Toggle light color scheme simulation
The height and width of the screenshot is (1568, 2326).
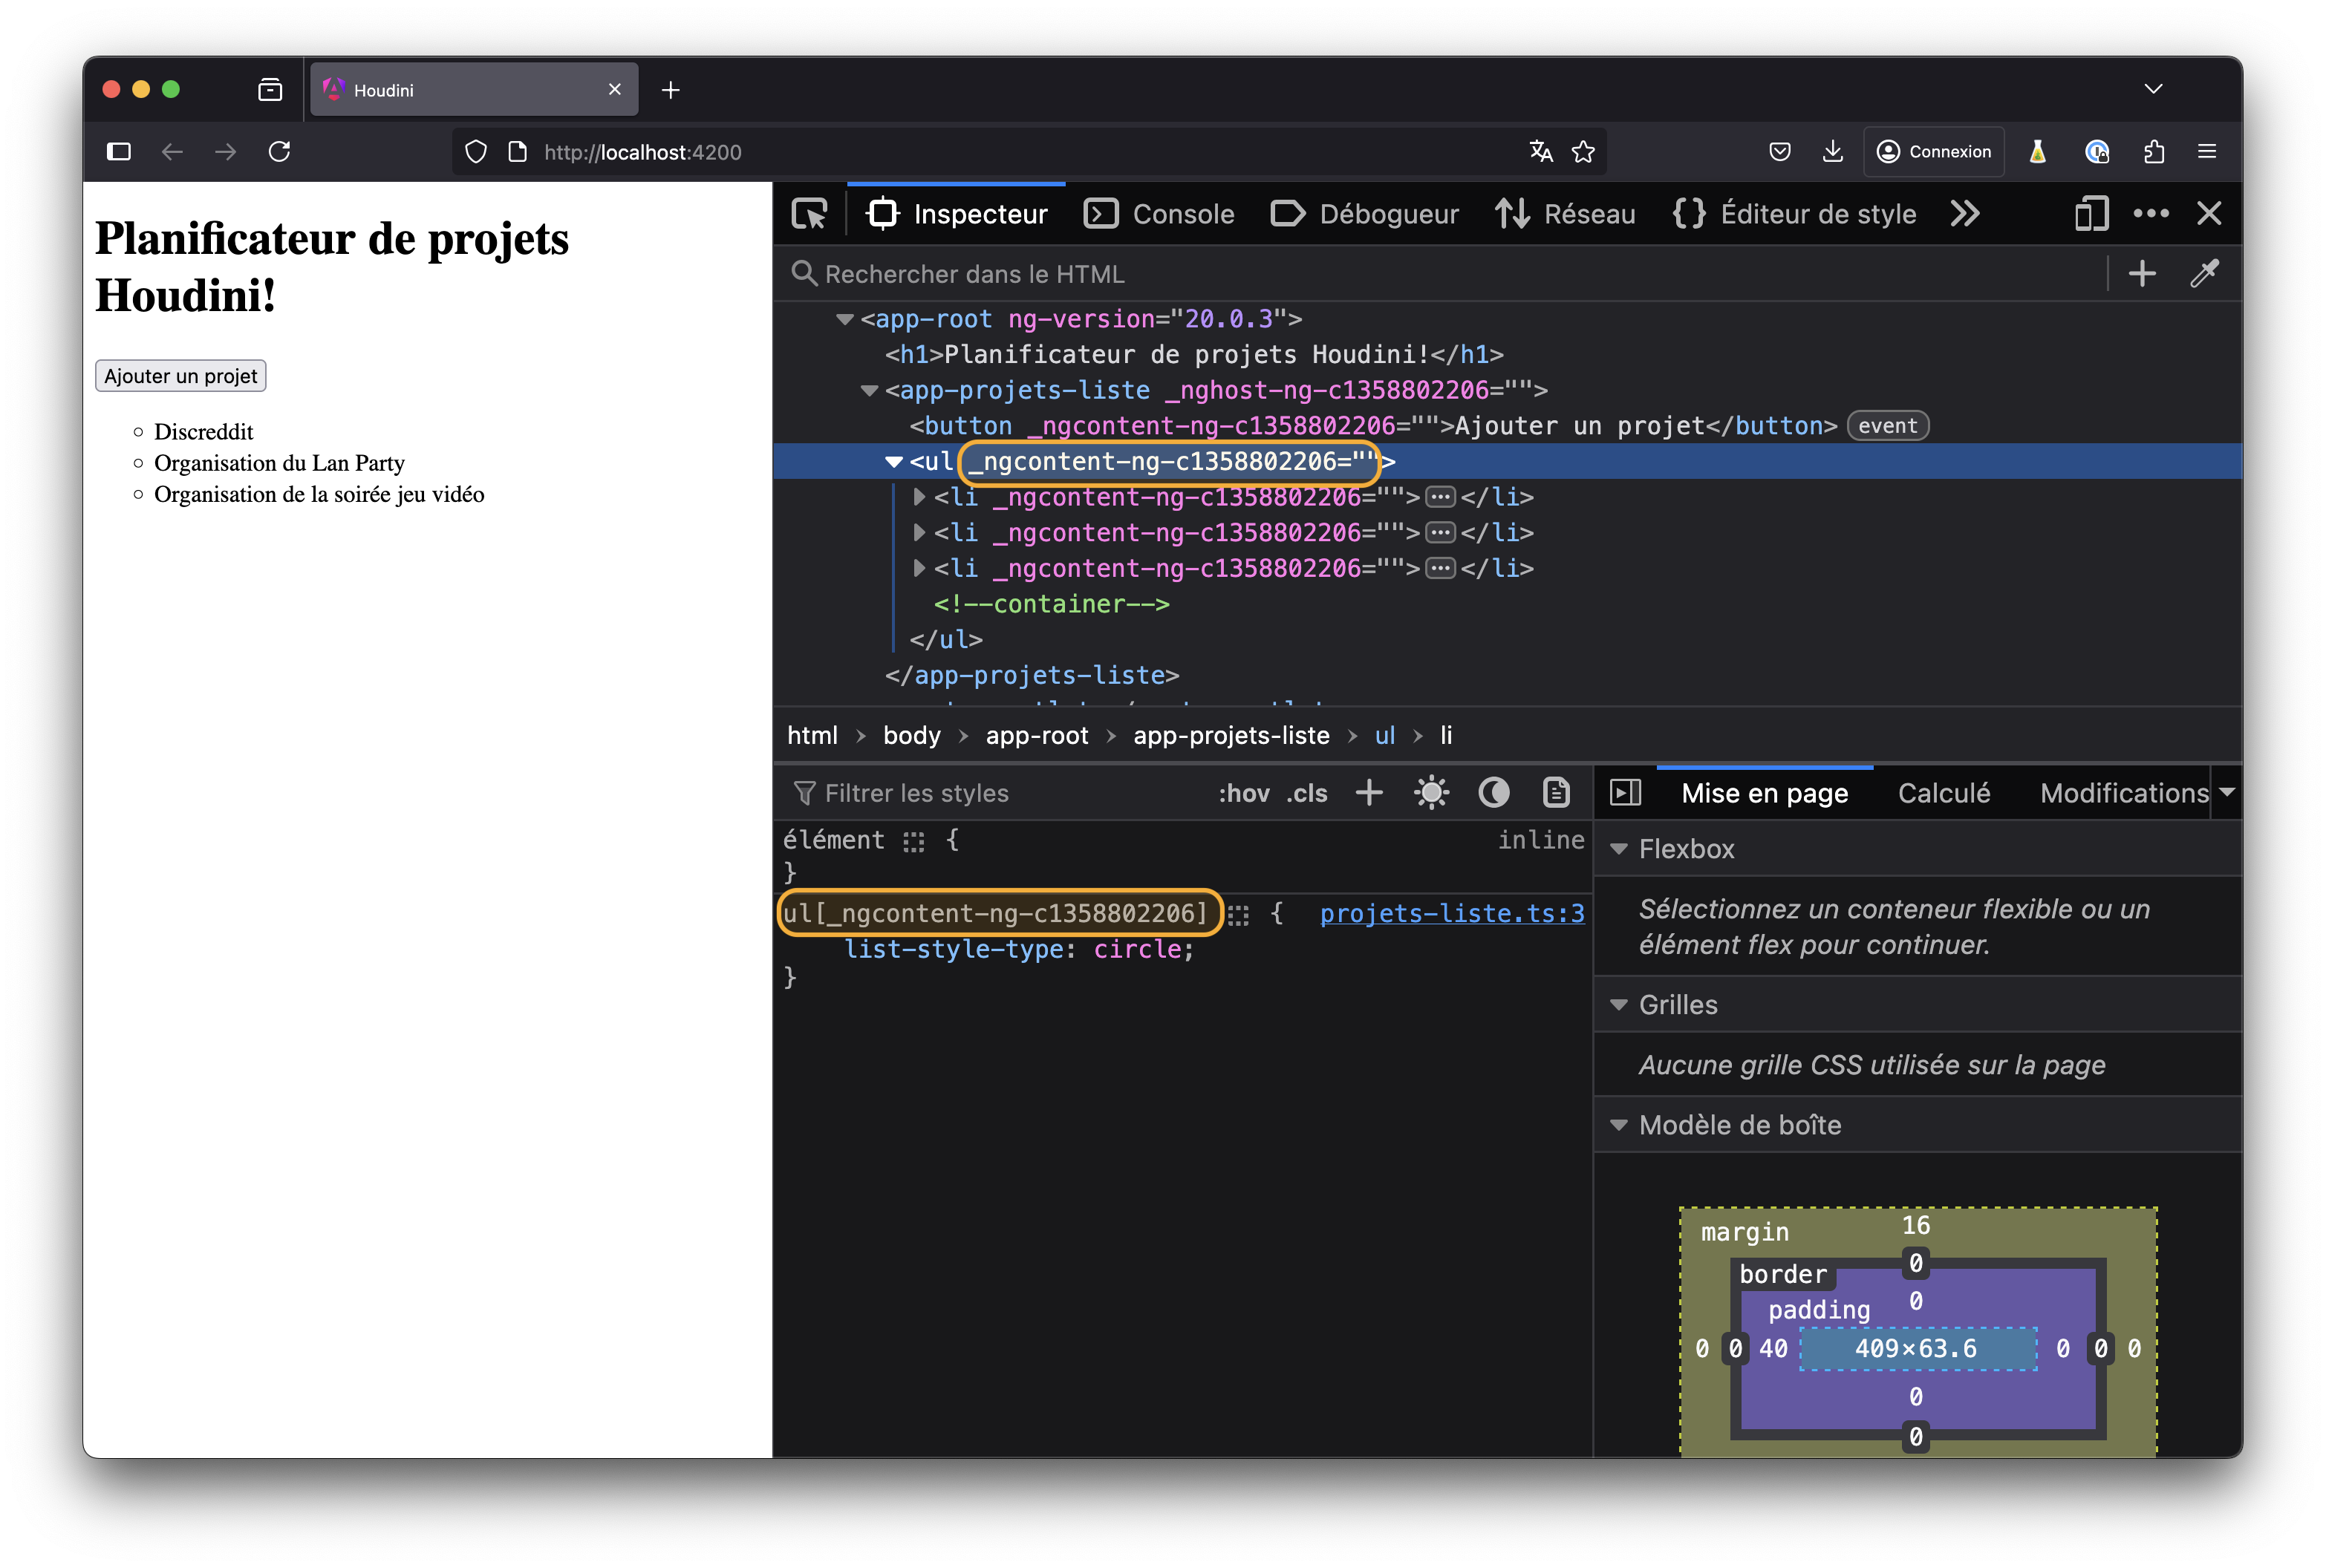tap(1431, 793)
